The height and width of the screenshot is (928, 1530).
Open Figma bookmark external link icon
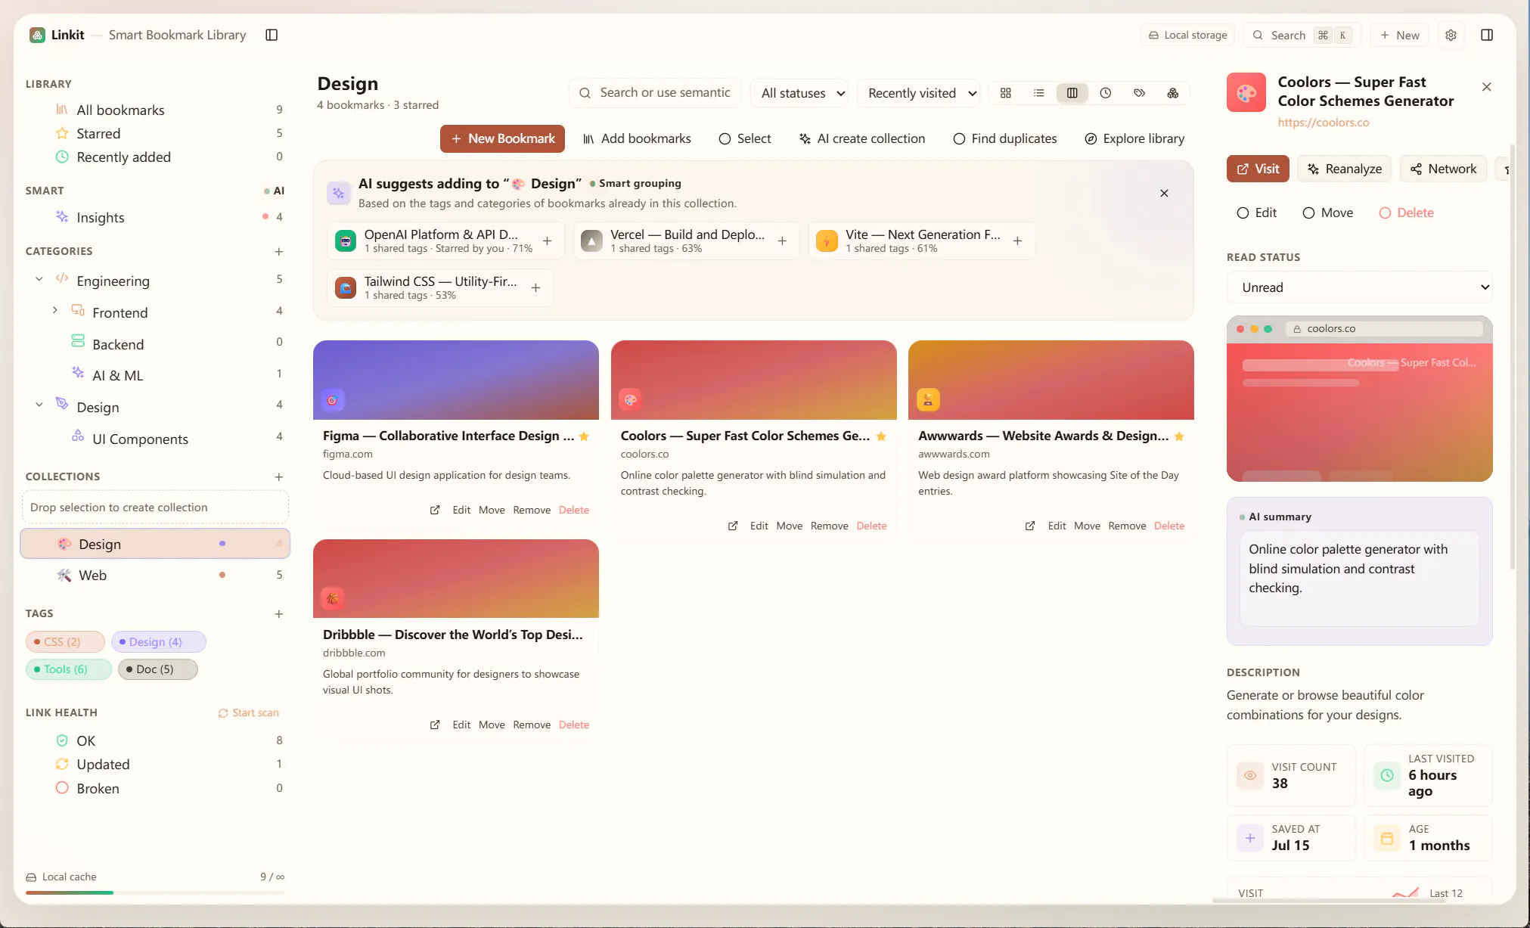435,510
